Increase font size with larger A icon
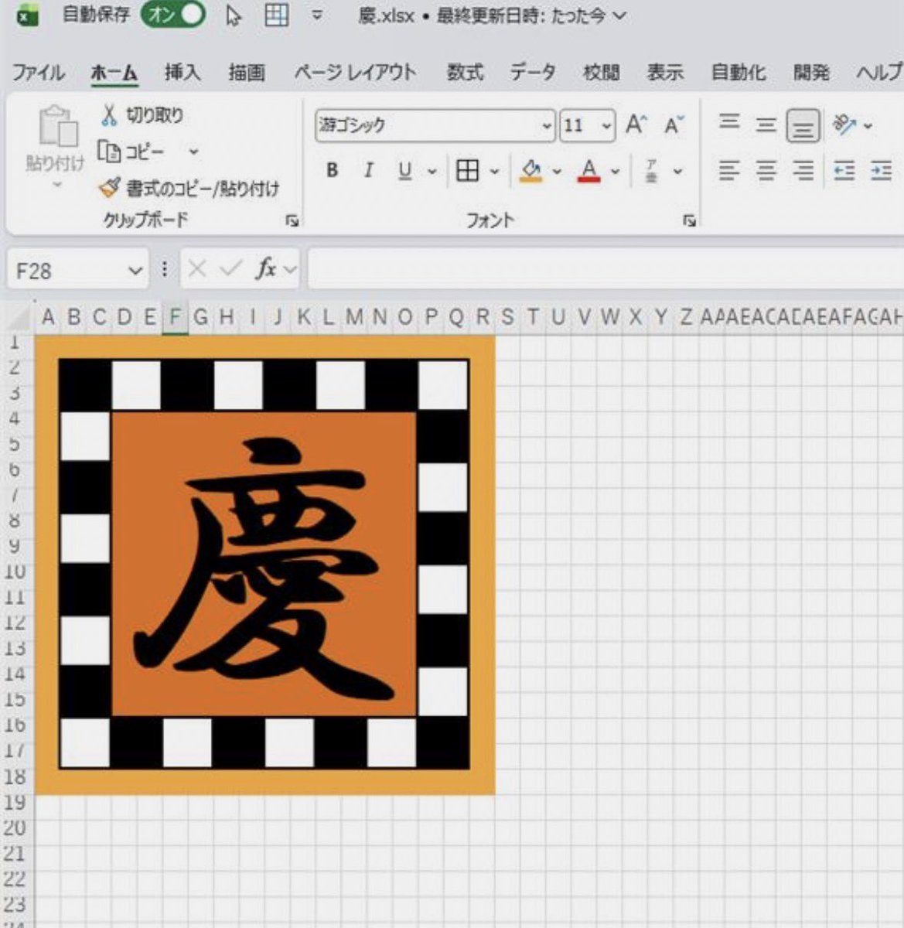 (x=636, y=125)
